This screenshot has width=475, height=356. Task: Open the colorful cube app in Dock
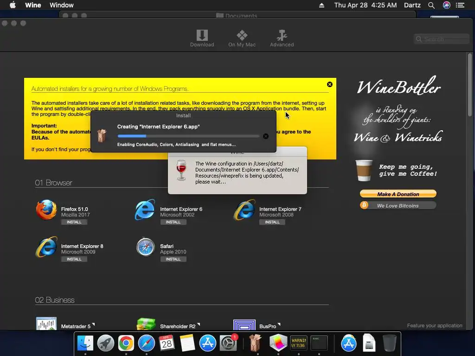278,343
